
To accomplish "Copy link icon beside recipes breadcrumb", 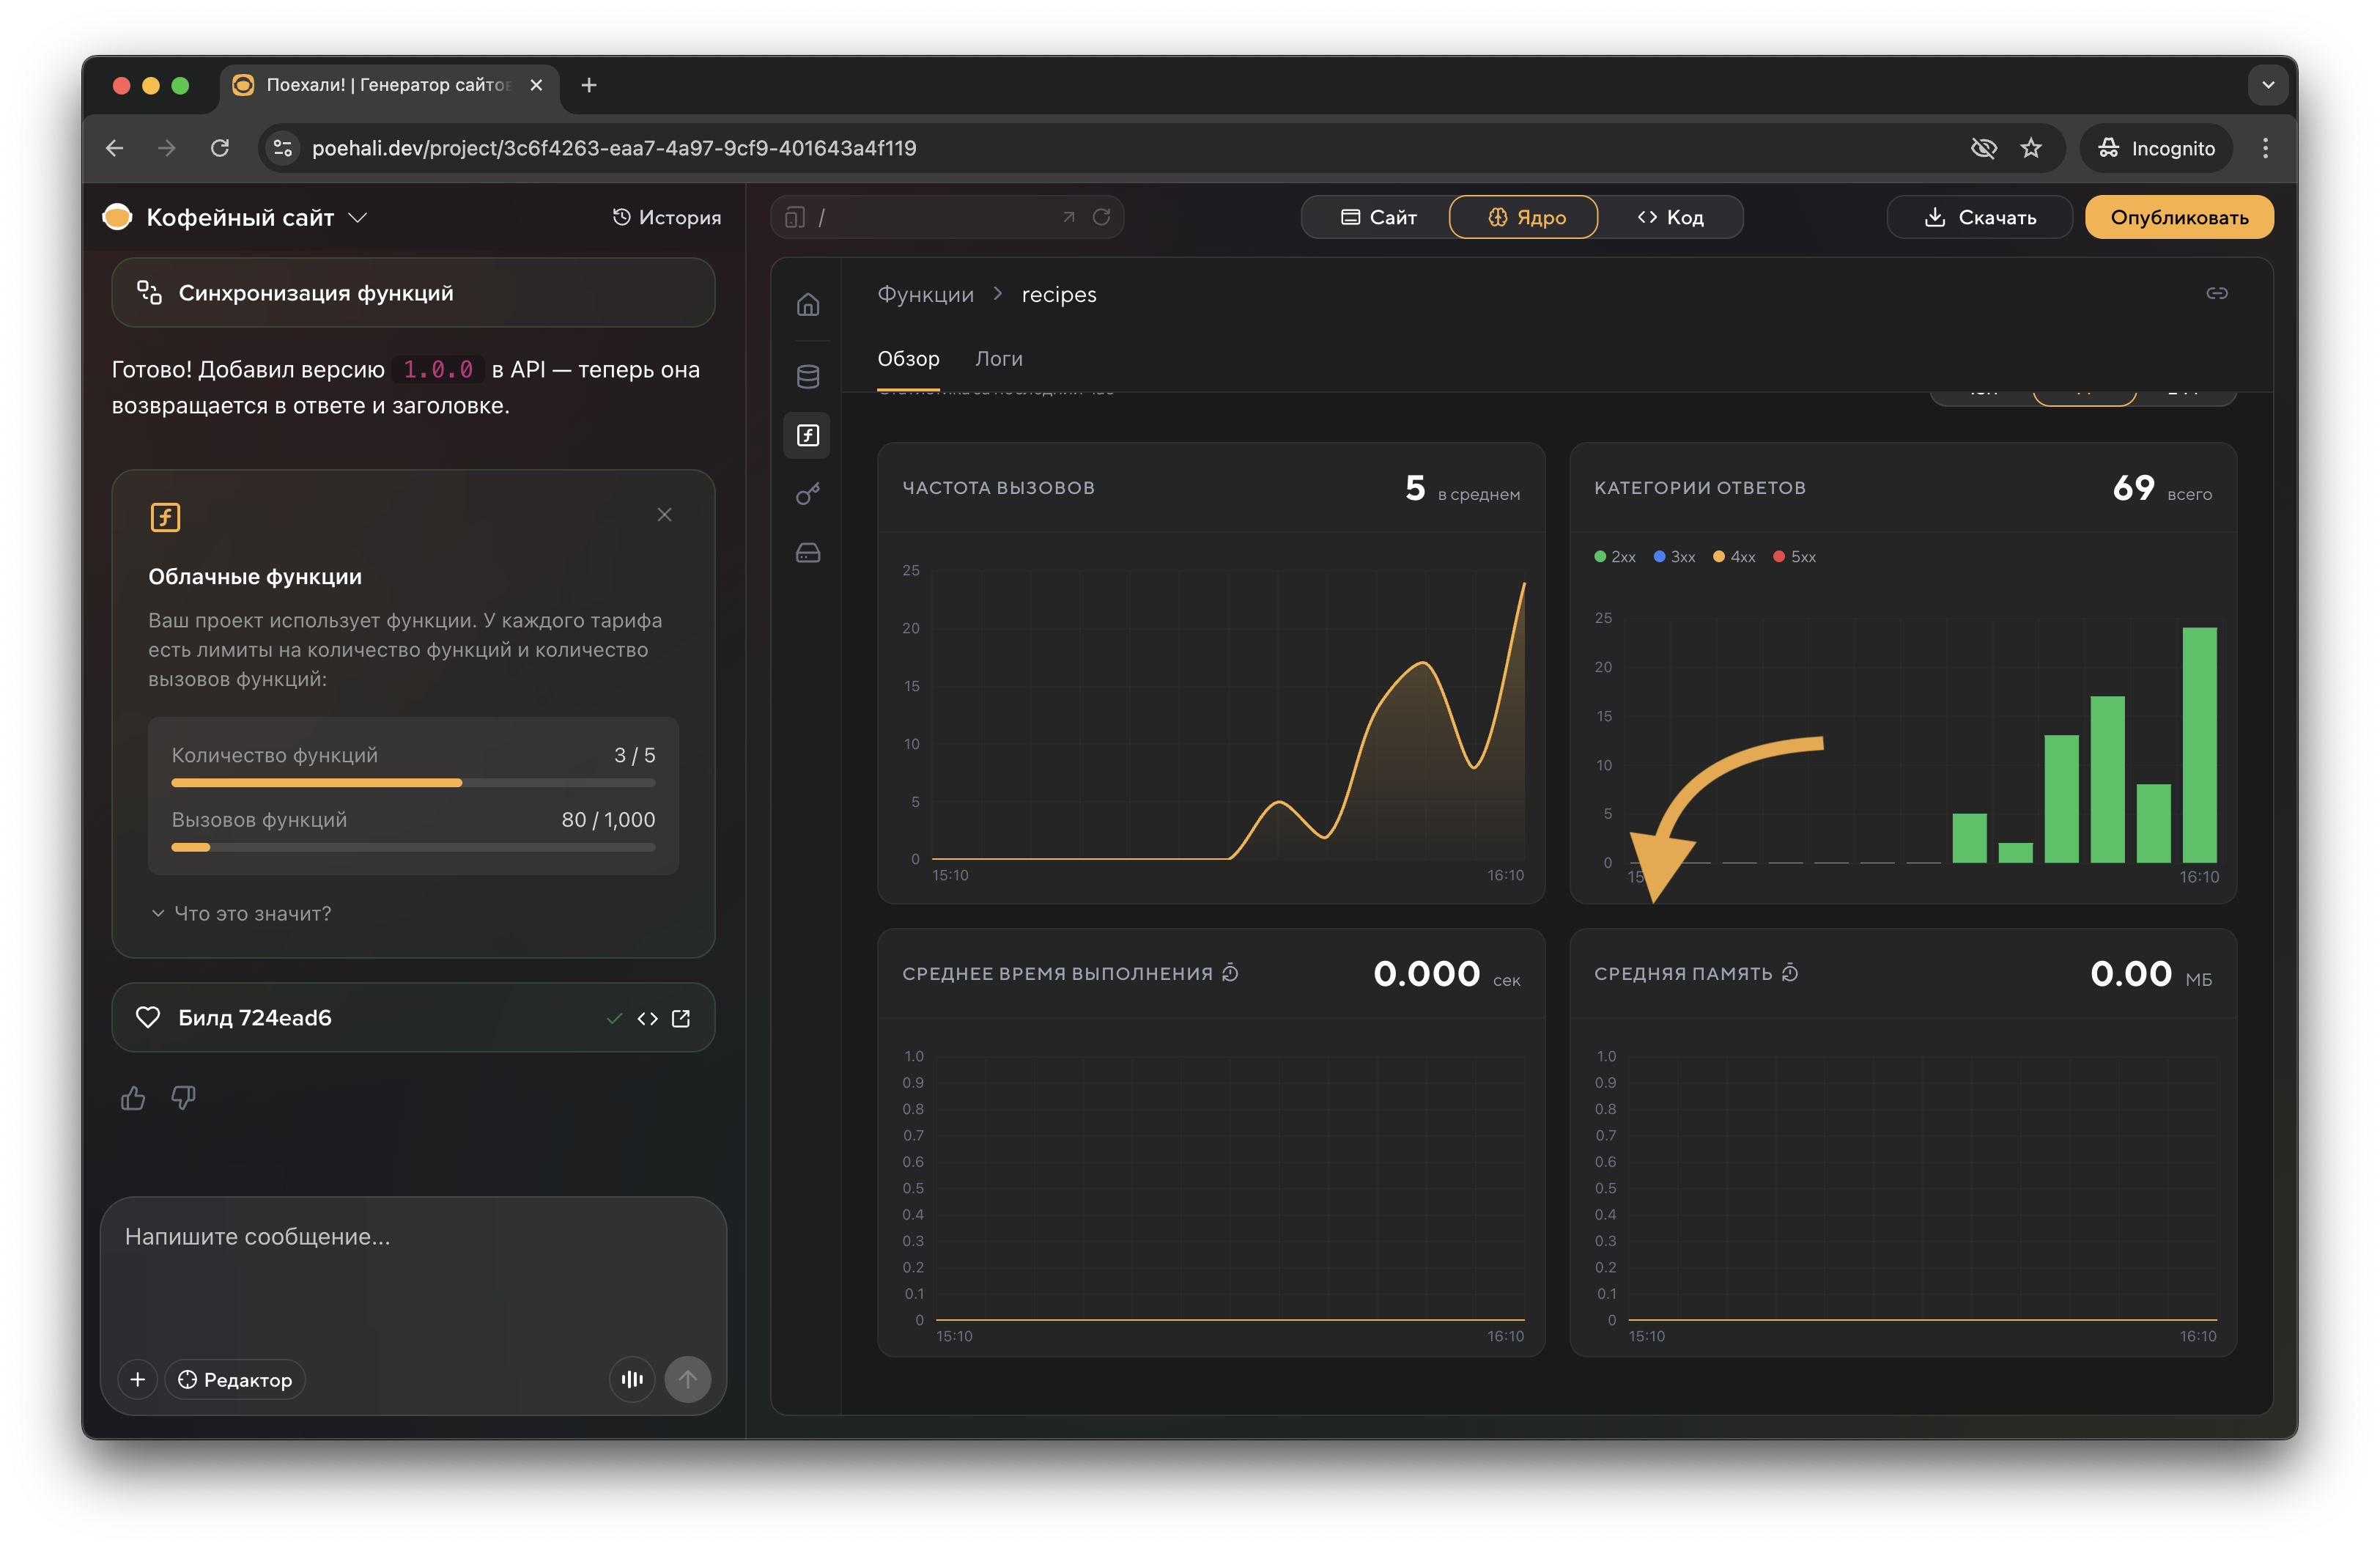I will [x=2216, y=293].
